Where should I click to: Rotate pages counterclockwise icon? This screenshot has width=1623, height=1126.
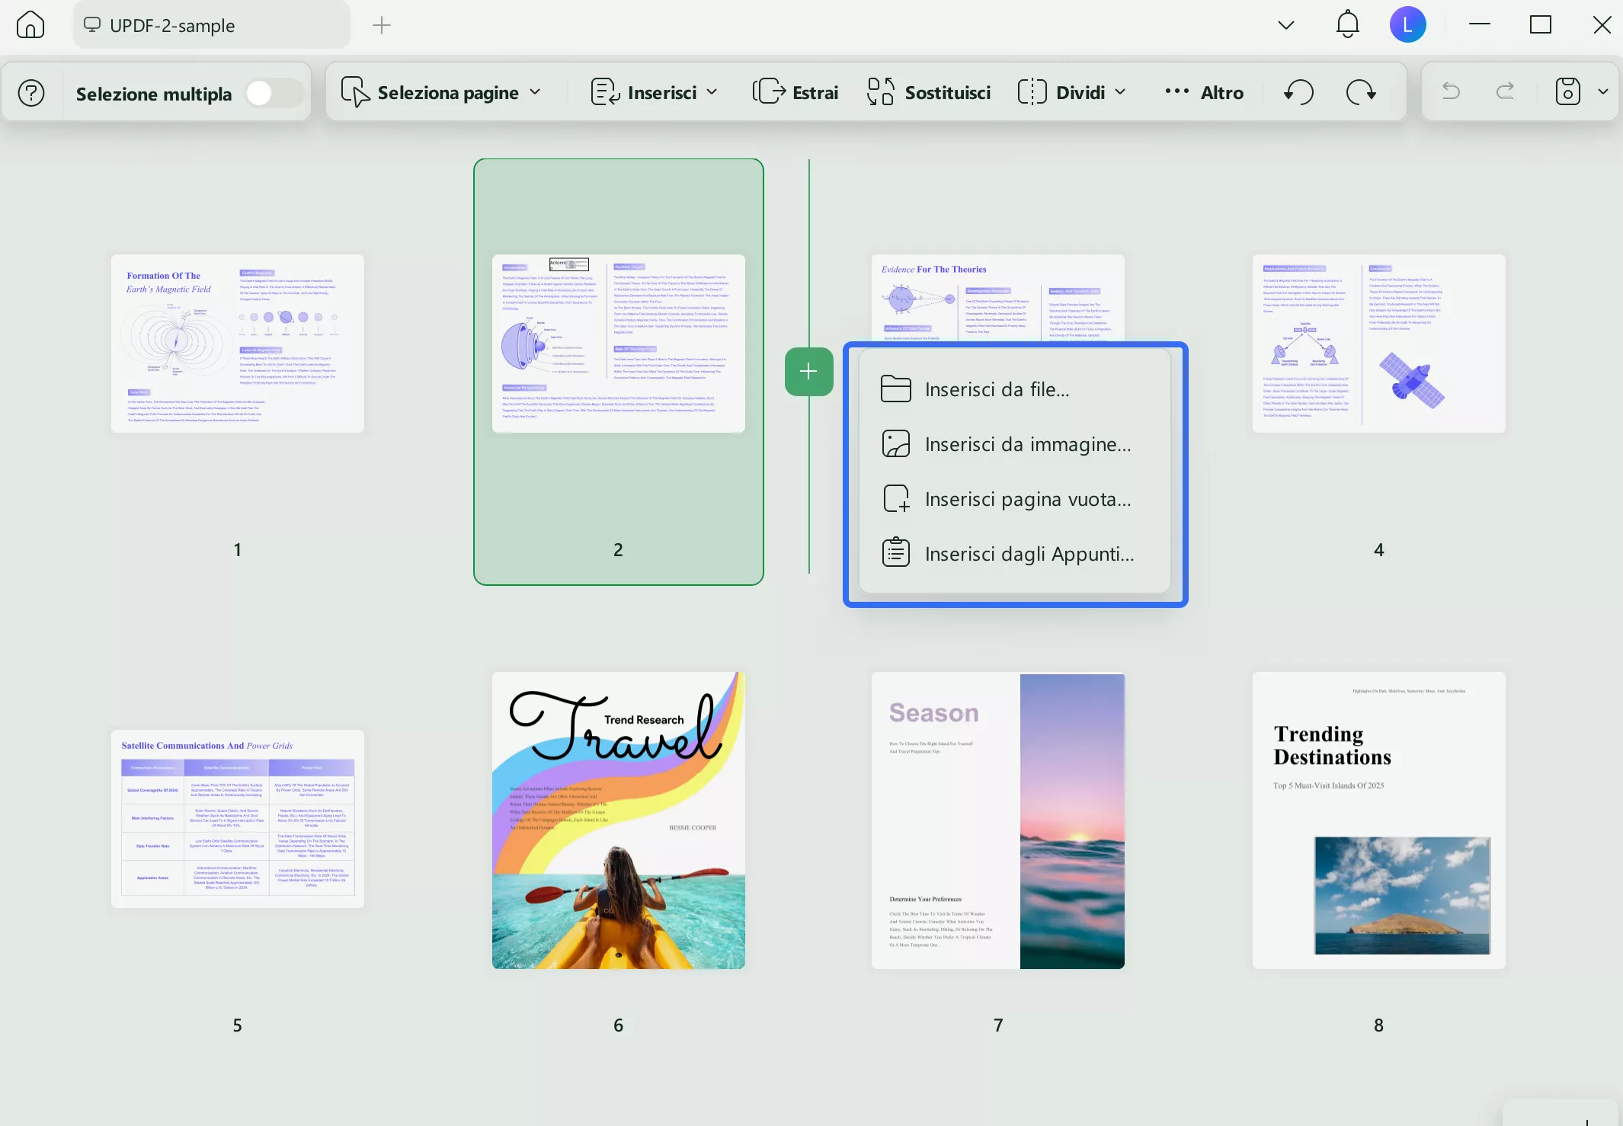(1298, 92)
